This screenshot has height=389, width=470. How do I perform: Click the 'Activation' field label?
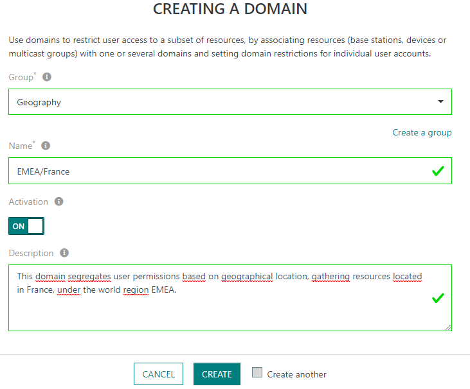28,202
